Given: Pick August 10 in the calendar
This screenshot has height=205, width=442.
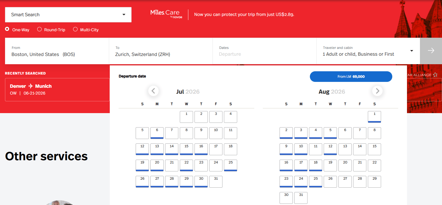Looking at the screenshot, I should tap(301, 149).
